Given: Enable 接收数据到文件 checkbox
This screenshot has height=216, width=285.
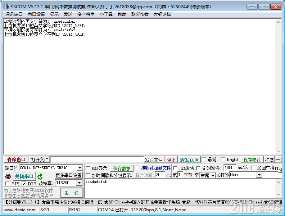Looking at the screenshot, I should pos(137,168).
